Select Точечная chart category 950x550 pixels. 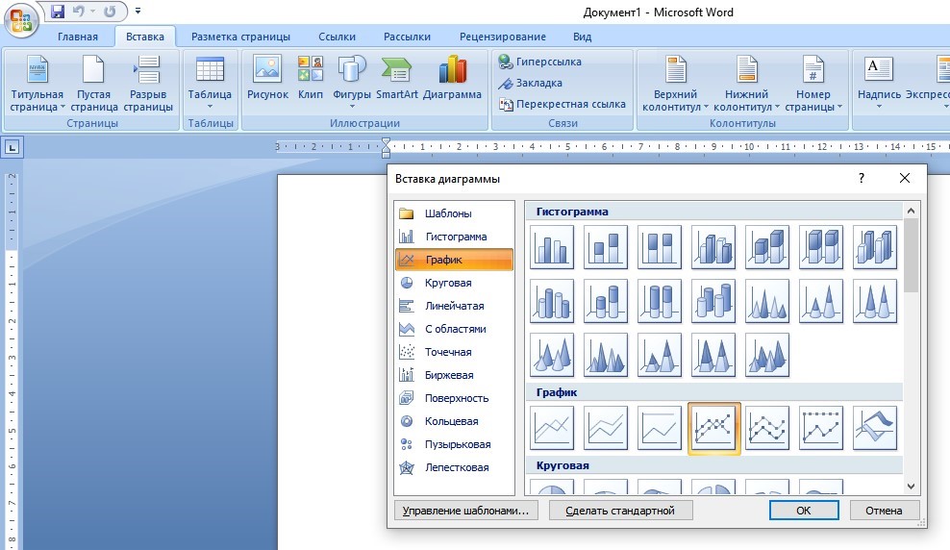pyautogui.click(x=454, y=351)
